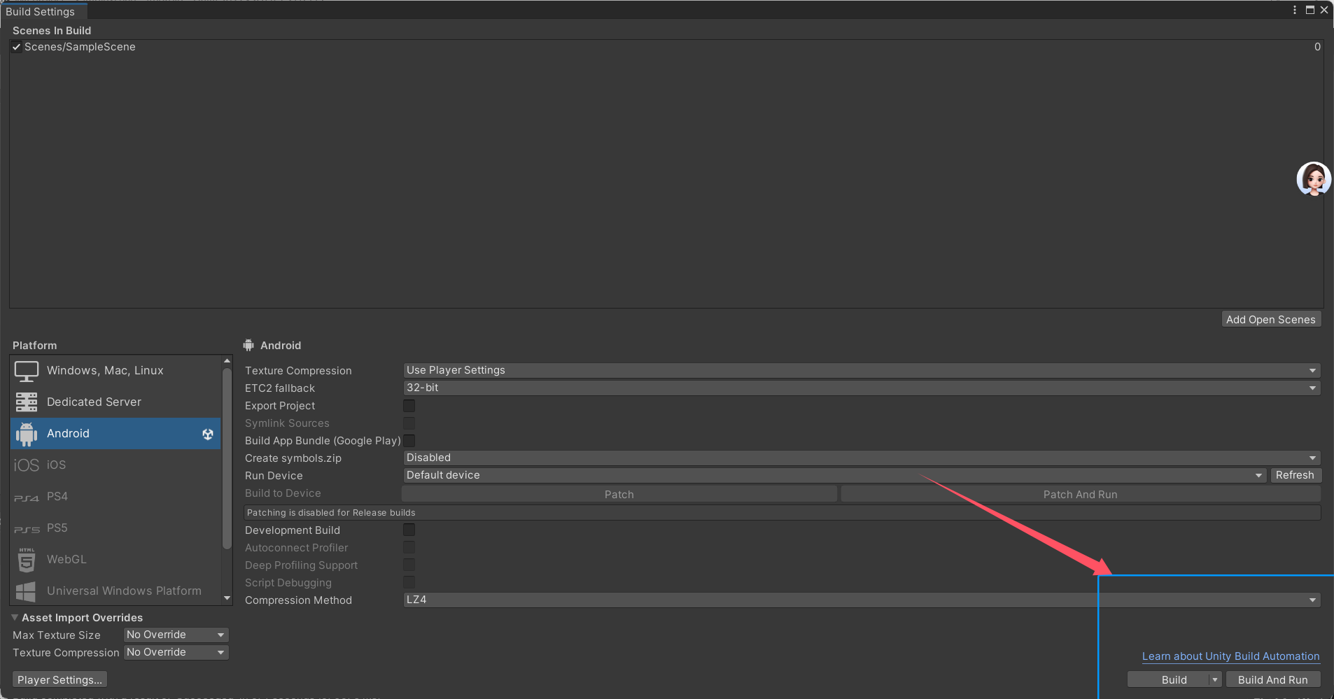
Task: Open the Build Settings window kebab menu
Action: tap(1295, 10)
